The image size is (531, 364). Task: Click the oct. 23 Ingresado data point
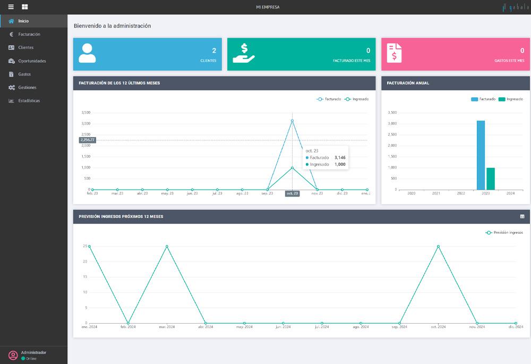click(292, 168)
